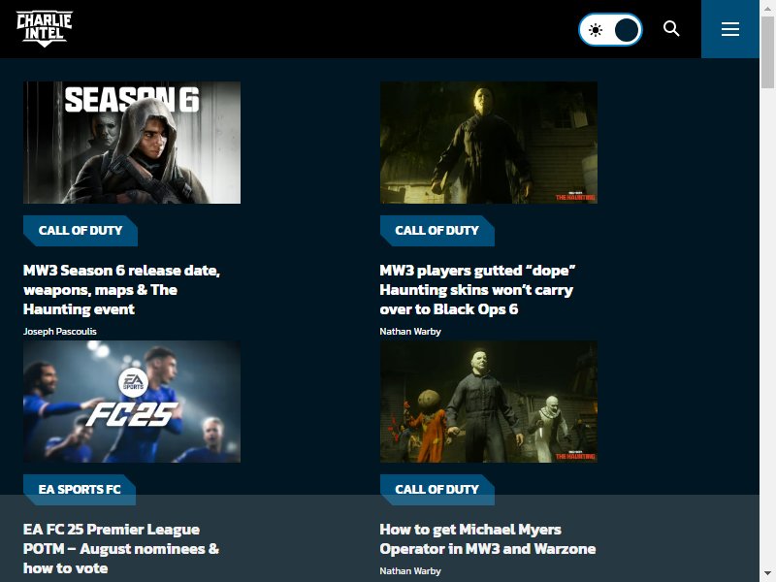Open the Season 6 article thumbnail
Viewport: 776px width, 582px height.
point(132,143)
